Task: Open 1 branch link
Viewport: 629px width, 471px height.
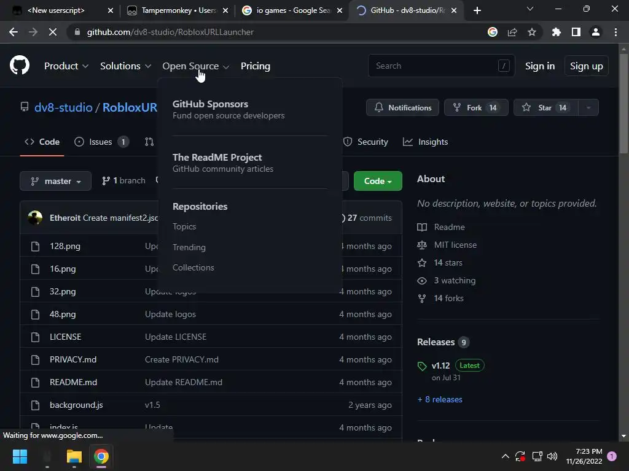Action: [x=123, y=181]
